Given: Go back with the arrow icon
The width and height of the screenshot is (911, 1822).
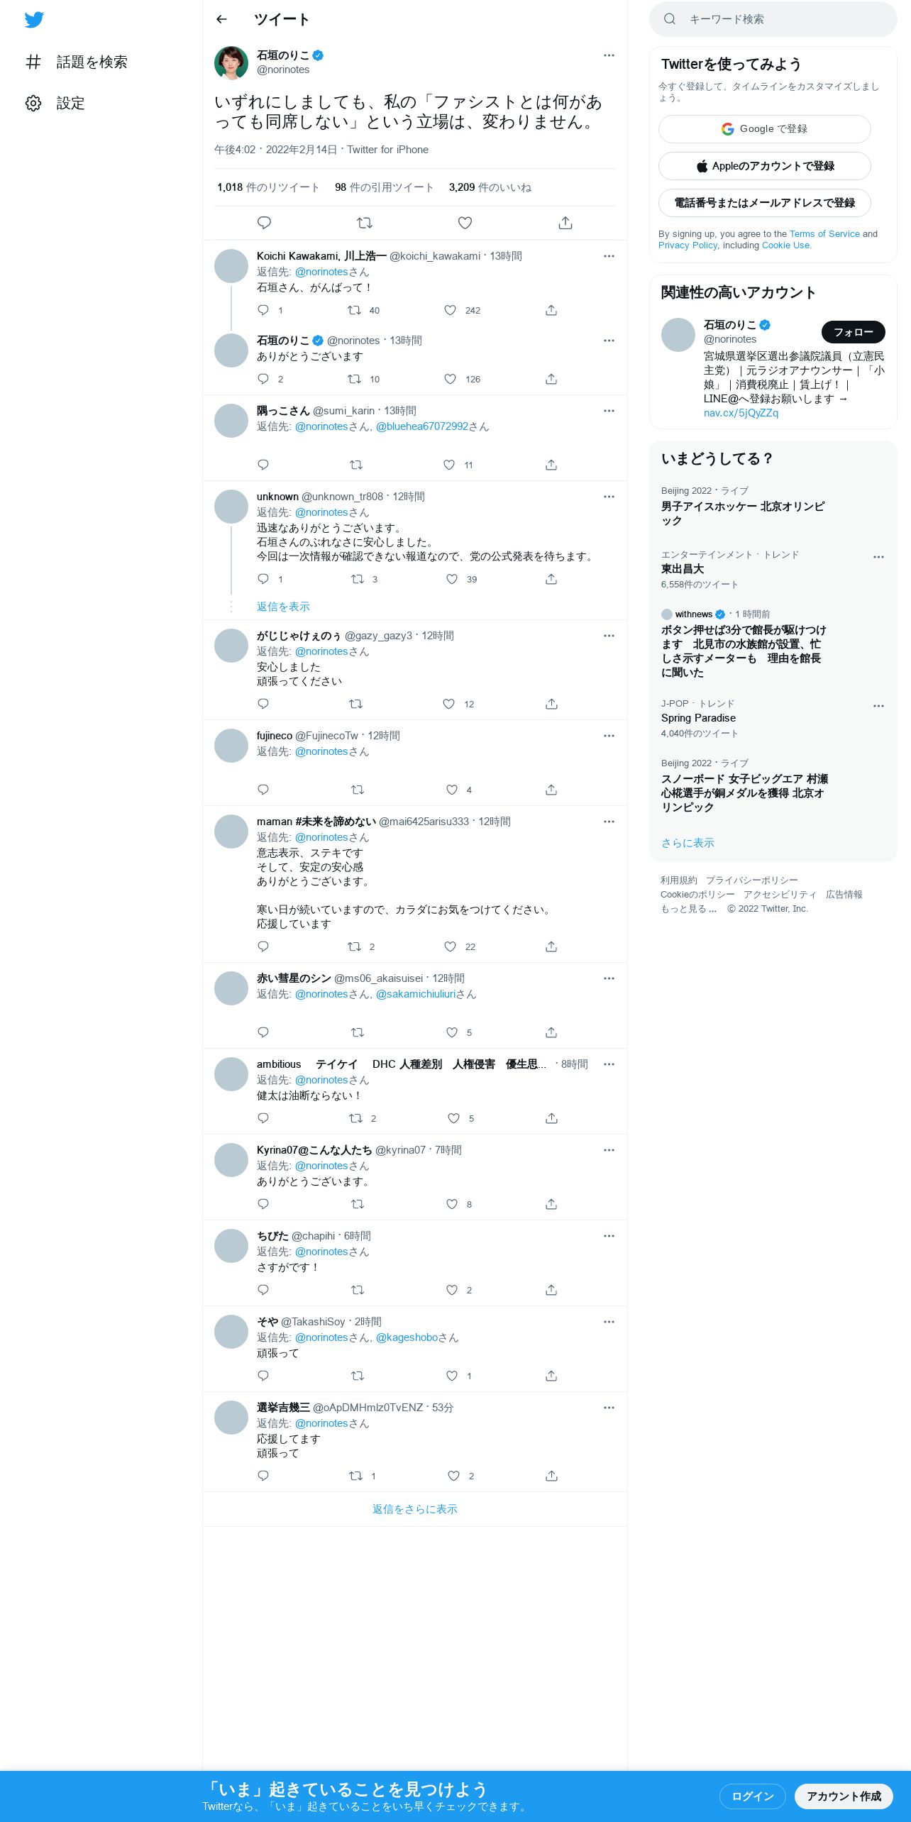Looking at the screenshot, I should click(x=221, y=19).
